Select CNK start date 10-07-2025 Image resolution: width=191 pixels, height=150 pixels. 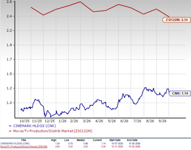tap(117, 144)
